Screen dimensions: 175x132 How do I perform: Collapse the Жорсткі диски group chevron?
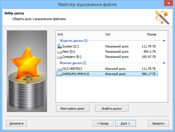coord(164,41)
